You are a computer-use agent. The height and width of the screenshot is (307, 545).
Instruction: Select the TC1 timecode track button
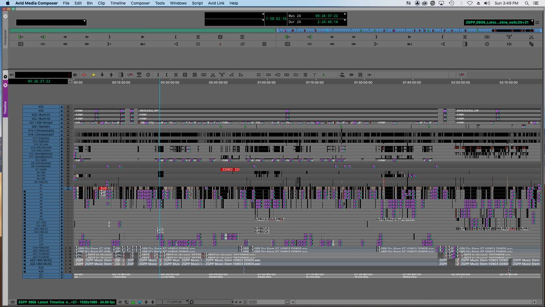[41, 275]
